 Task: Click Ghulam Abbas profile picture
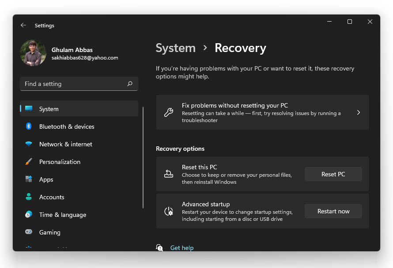pos(33,53)
